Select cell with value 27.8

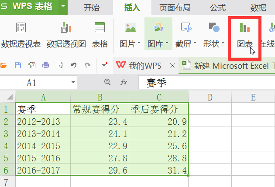point(100,158)
